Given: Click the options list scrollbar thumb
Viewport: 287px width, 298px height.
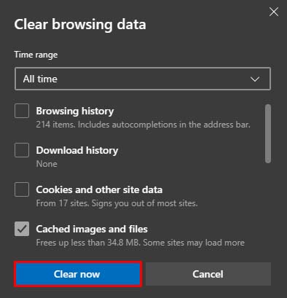Looking at the screenshot, I should click(268, 133).
